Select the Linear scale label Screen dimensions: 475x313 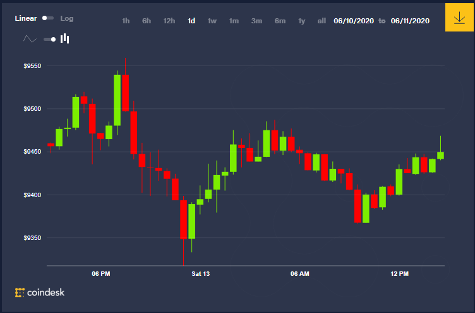point(26,18)
